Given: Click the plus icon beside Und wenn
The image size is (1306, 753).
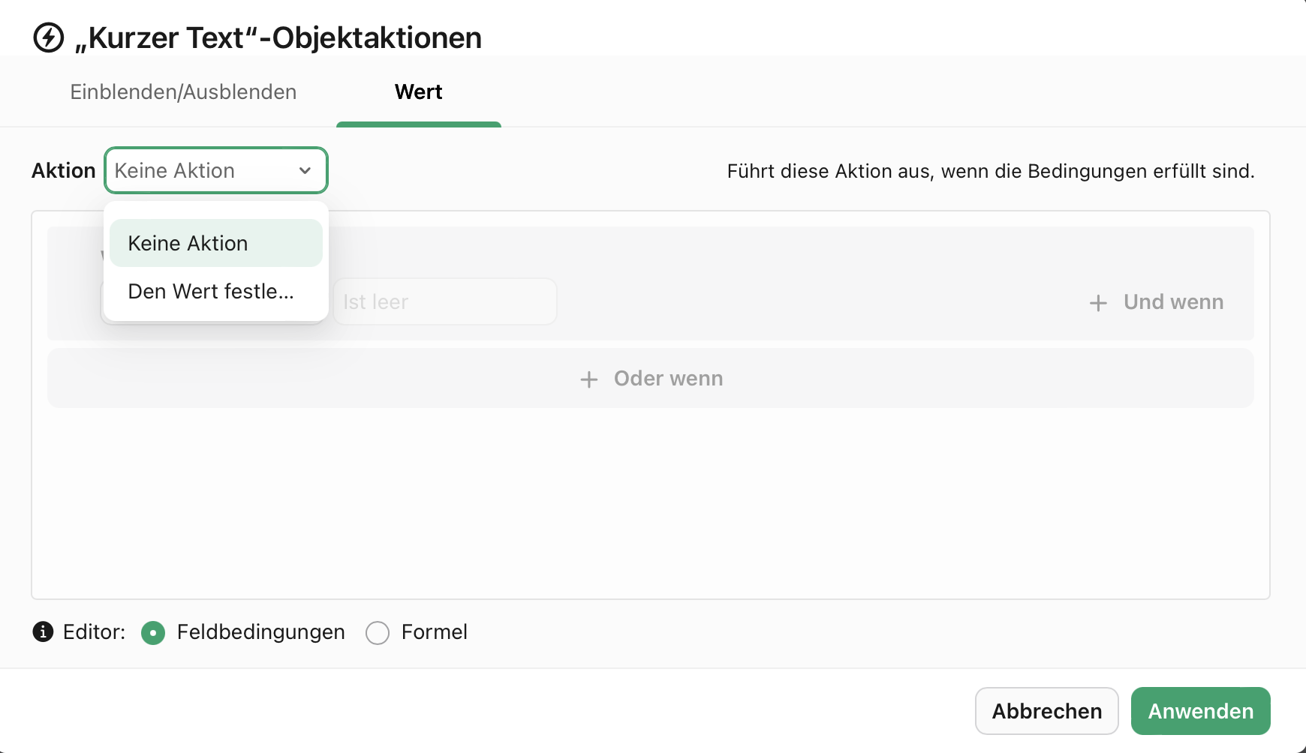Looking at the screenshot, I should (x=1098, y=302).
